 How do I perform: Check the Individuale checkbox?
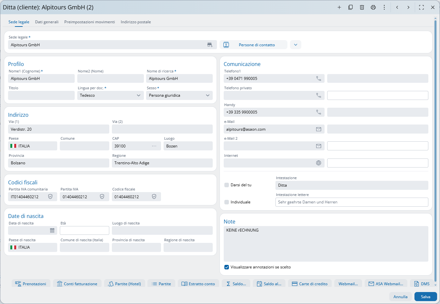click(227, 202)
